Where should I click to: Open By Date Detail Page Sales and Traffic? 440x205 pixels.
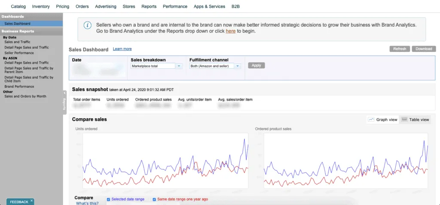point(27,47)
